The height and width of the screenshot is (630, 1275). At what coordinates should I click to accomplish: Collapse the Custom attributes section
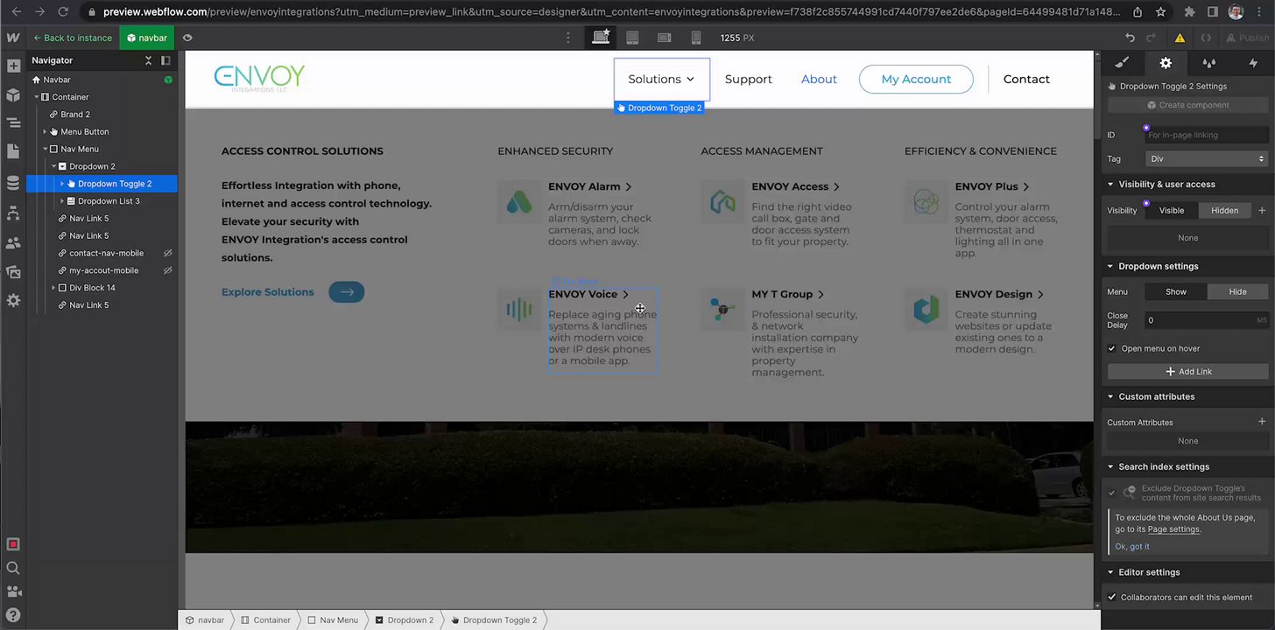click(x=1110, y=396)
